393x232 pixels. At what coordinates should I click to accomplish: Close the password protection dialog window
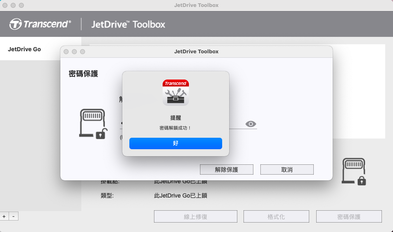tap(66, 52)
